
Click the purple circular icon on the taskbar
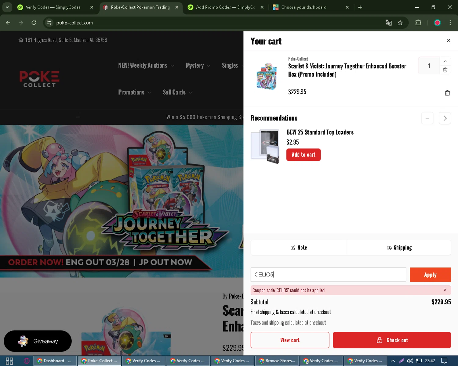(x=27, y=361)
